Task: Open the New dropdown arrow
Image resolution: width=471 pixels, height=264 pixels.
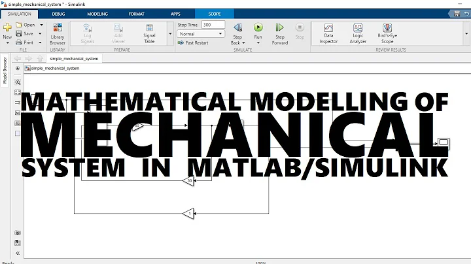Action: click(x=7, y=43)
